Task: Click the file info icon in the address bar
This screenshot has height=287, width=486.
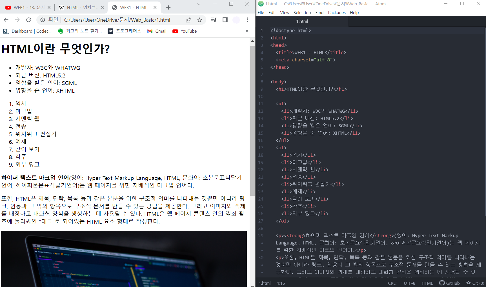Action: coord(43,20)
